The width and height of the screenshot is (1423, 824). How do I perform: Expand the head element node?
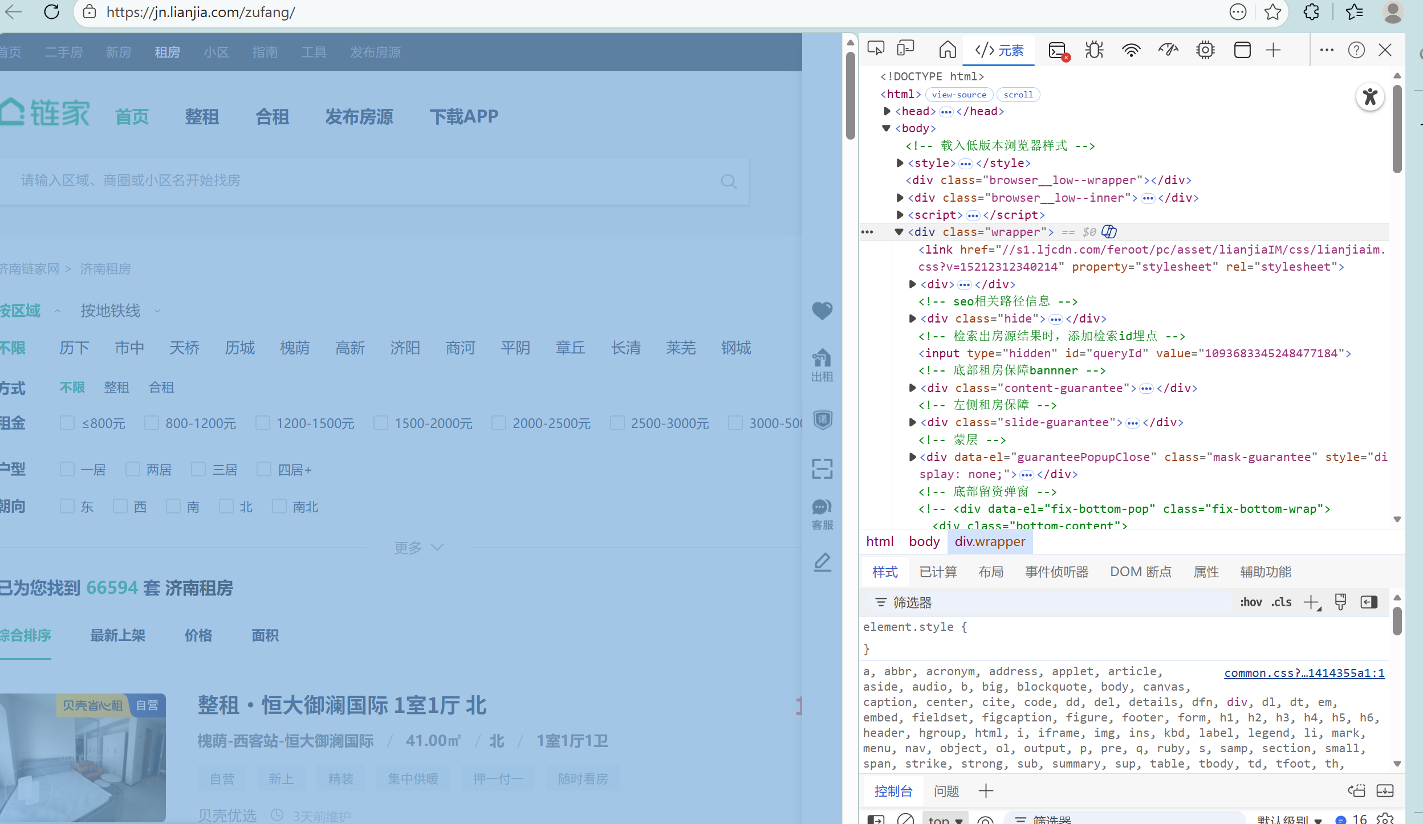(x=887, y=111)
